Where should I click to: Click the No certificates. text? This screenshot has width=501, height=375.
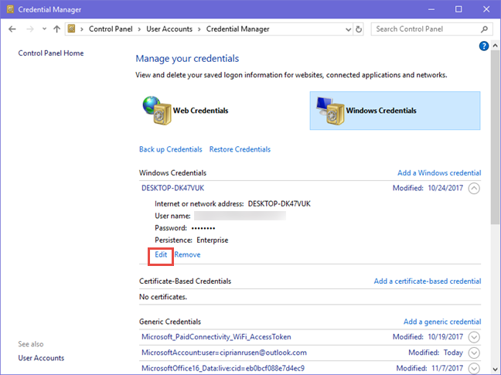163,297
